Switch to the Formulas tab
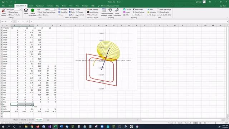Viewport: 229px width, 129px height. pos(50,6)
